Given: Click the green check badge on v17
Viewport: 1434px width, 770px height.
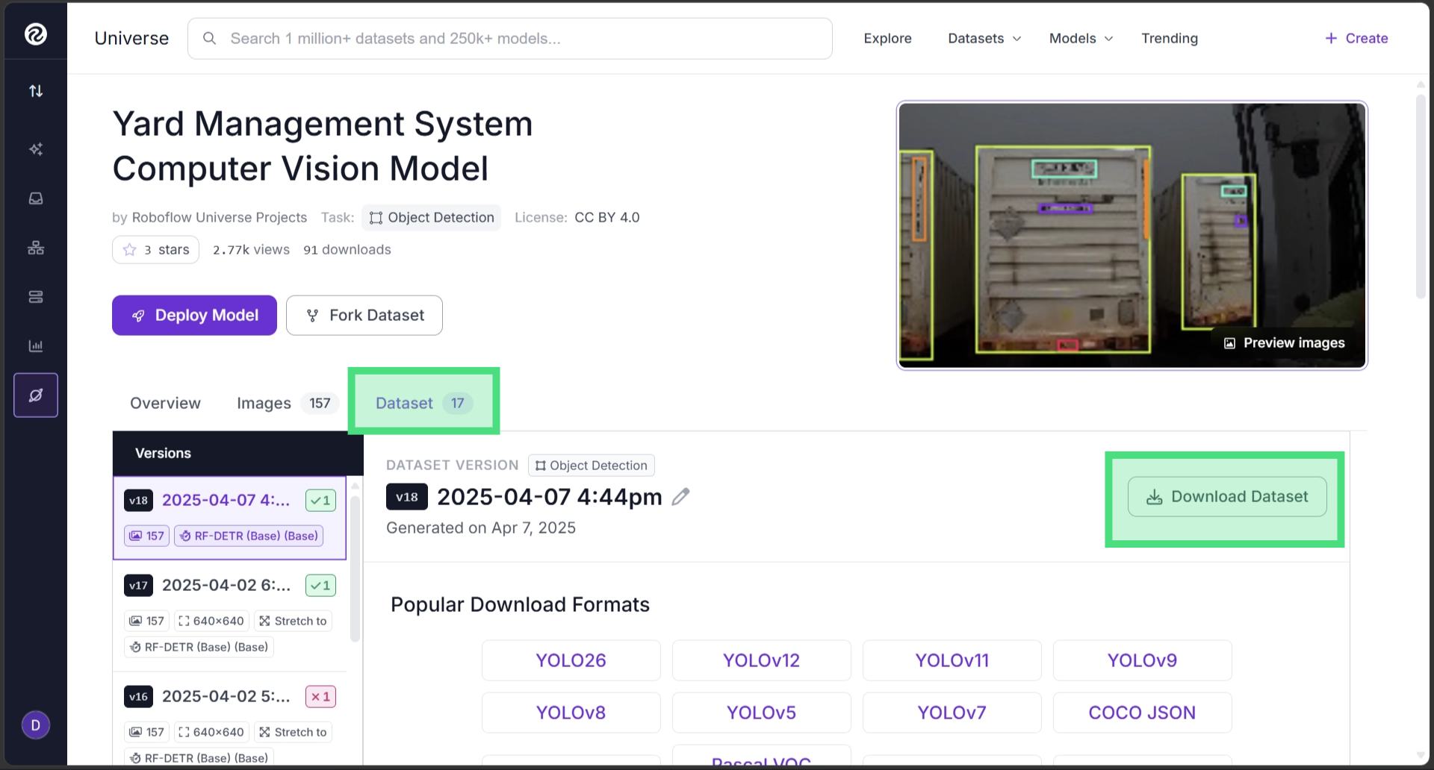Looking at the screenshot, I should click(x=320, y=586).
